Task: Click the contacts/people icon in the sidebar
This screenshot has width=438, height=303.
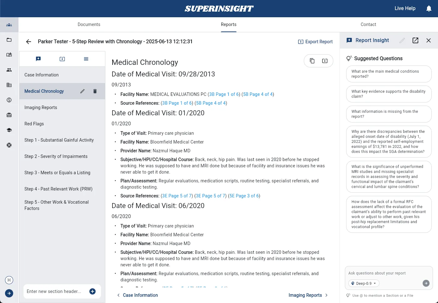Action: 9,70
